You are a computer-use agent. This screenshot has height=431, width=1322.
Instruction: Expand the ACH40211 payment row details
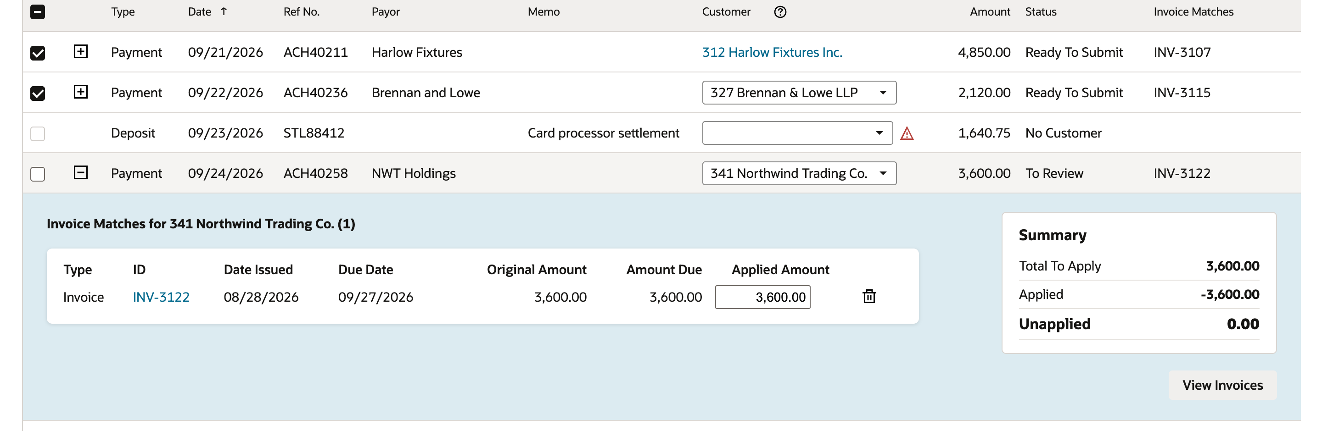81,51
